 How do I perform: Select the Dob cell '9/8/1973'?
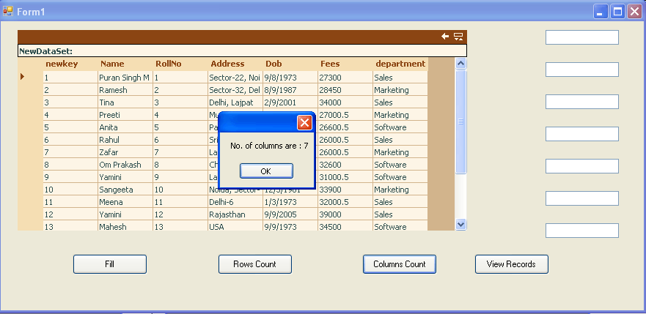pos(290,78)
